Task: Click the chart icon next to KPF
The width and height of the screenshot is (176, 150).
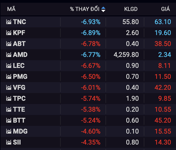Action: click(9, 33)
